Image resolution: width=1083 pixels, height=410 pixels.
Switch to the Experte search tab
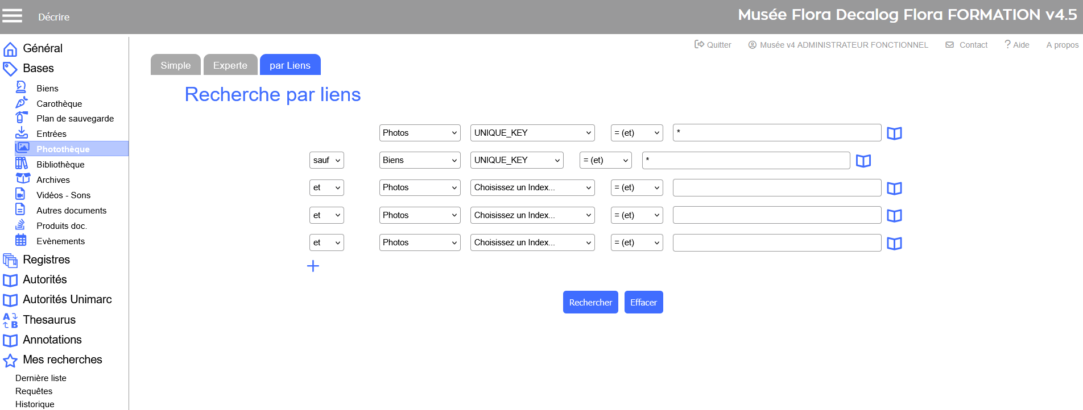tap(230, 65)
